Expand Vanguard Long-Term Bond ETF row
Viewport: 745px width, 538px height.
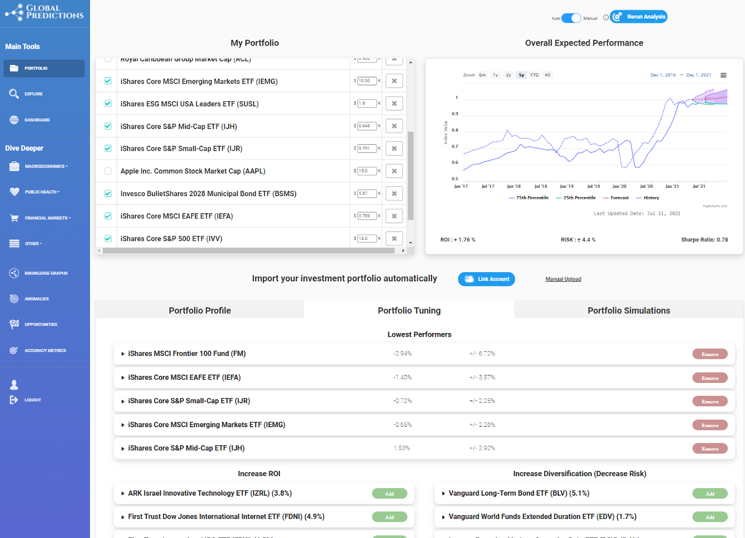click(x=443, y=493)
